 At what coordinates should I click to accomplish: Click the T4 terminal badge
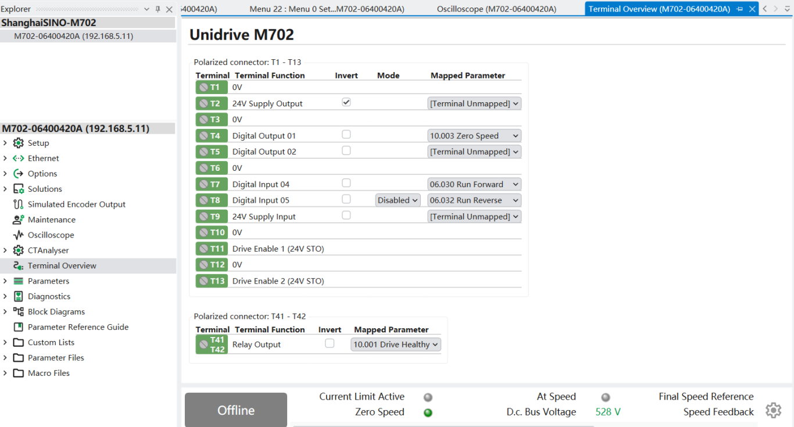[x=212, y=136]
